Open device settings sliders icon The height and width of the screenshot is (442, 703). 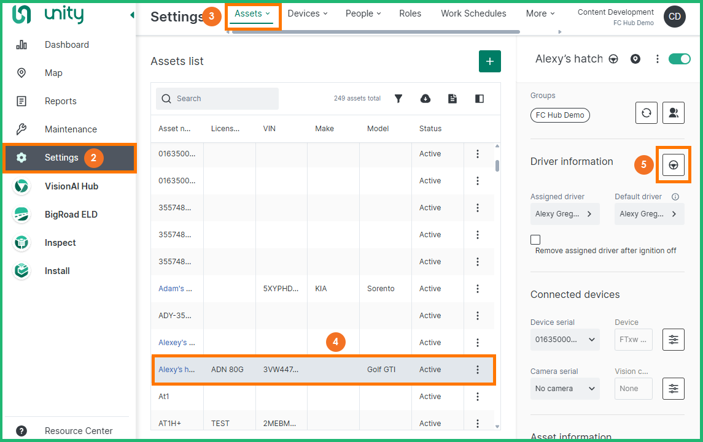[x=674, y=340]
